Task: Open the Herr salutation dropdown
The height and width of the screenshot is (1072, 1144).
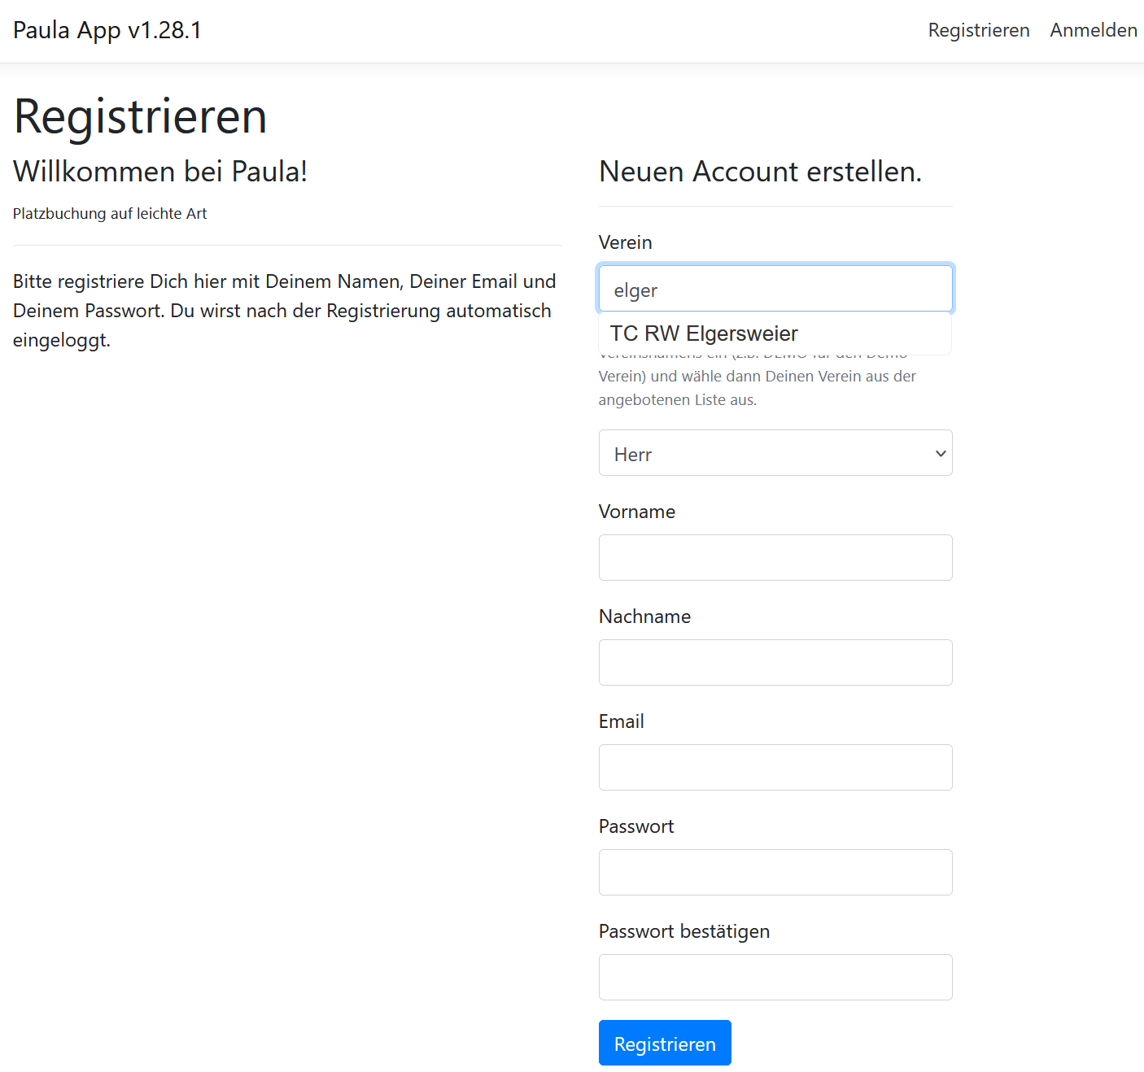Action: (x=775, y=453)
